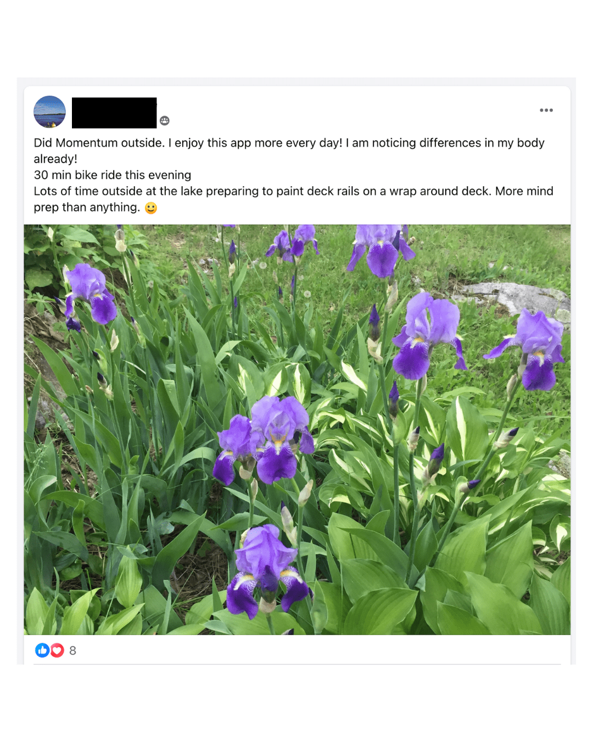Open the post options three-dot menu
The width and height of the screenshot is (593, 742).
546,110
